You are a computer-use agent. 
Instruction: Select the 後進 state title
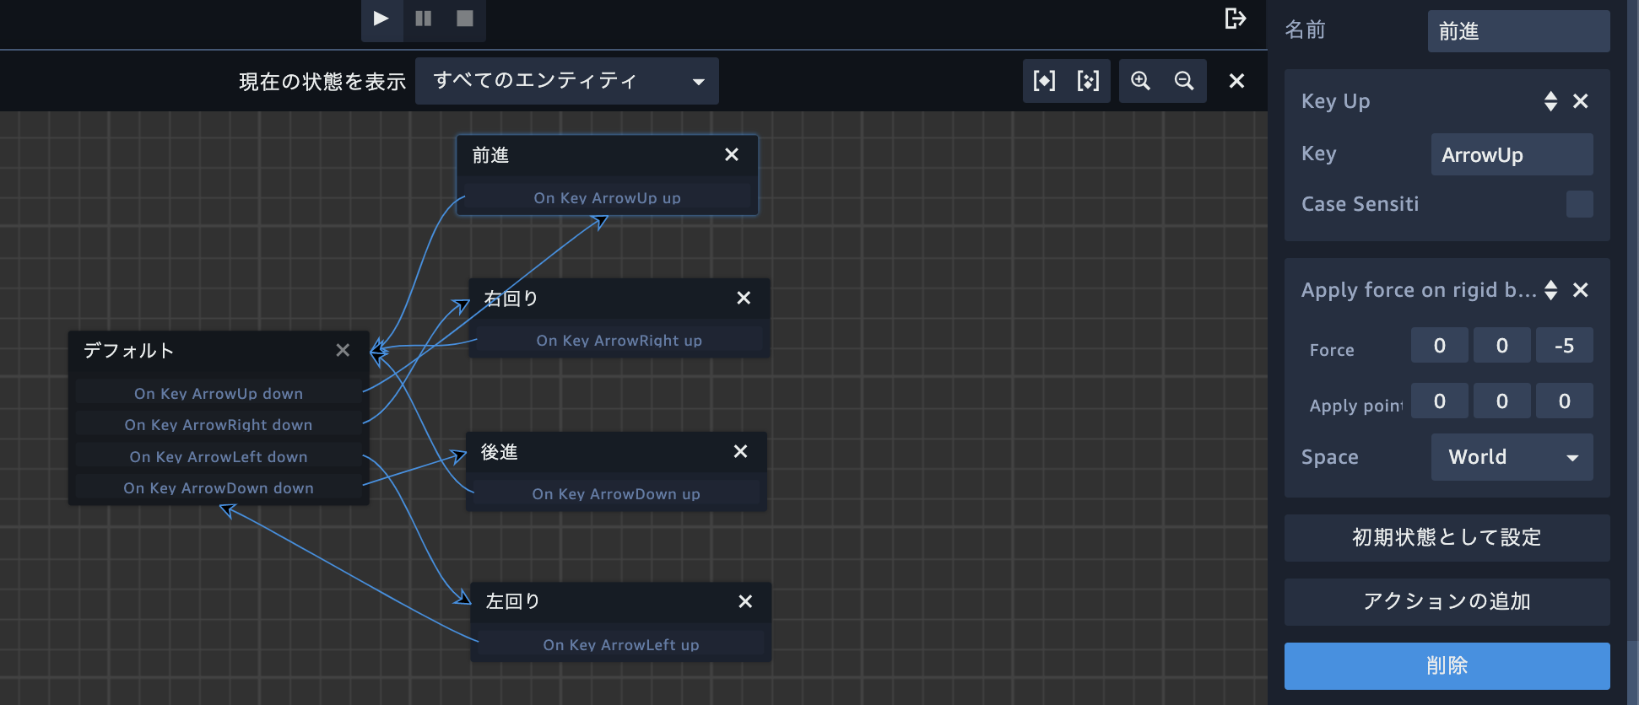[499, 452]
